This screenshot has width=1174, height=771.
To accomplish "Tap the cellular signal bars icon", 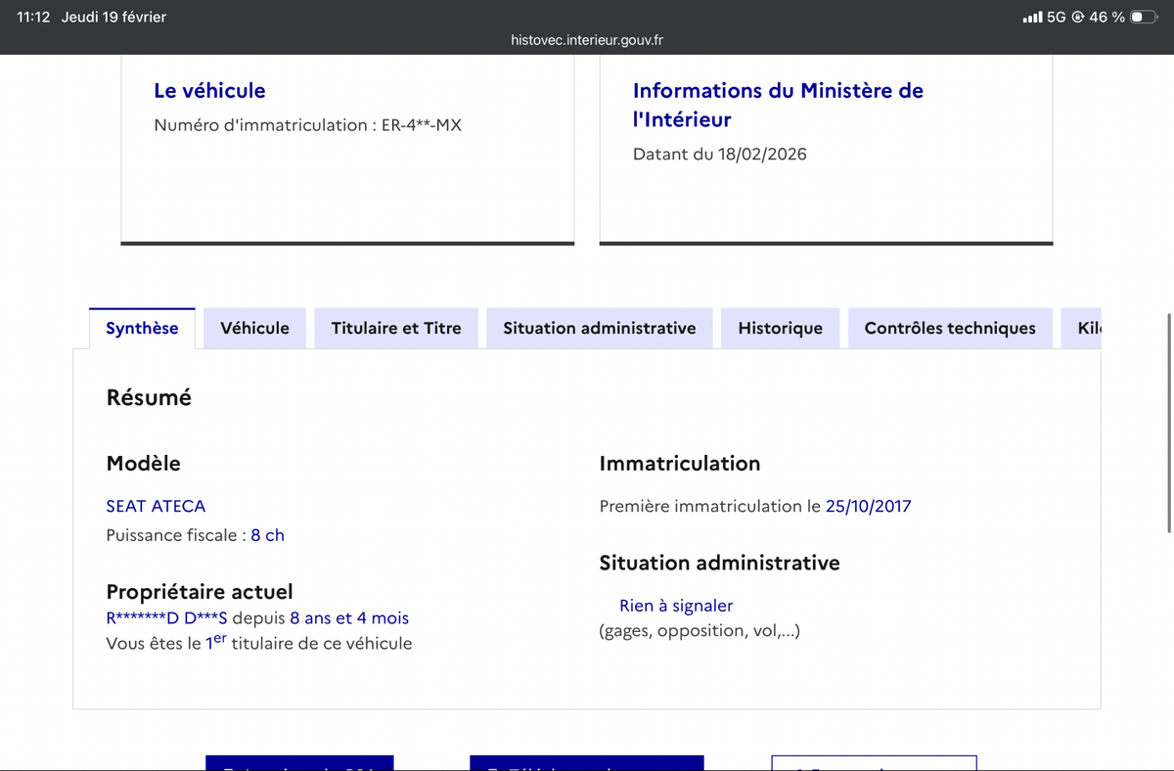I will (x=1031, y=17).
